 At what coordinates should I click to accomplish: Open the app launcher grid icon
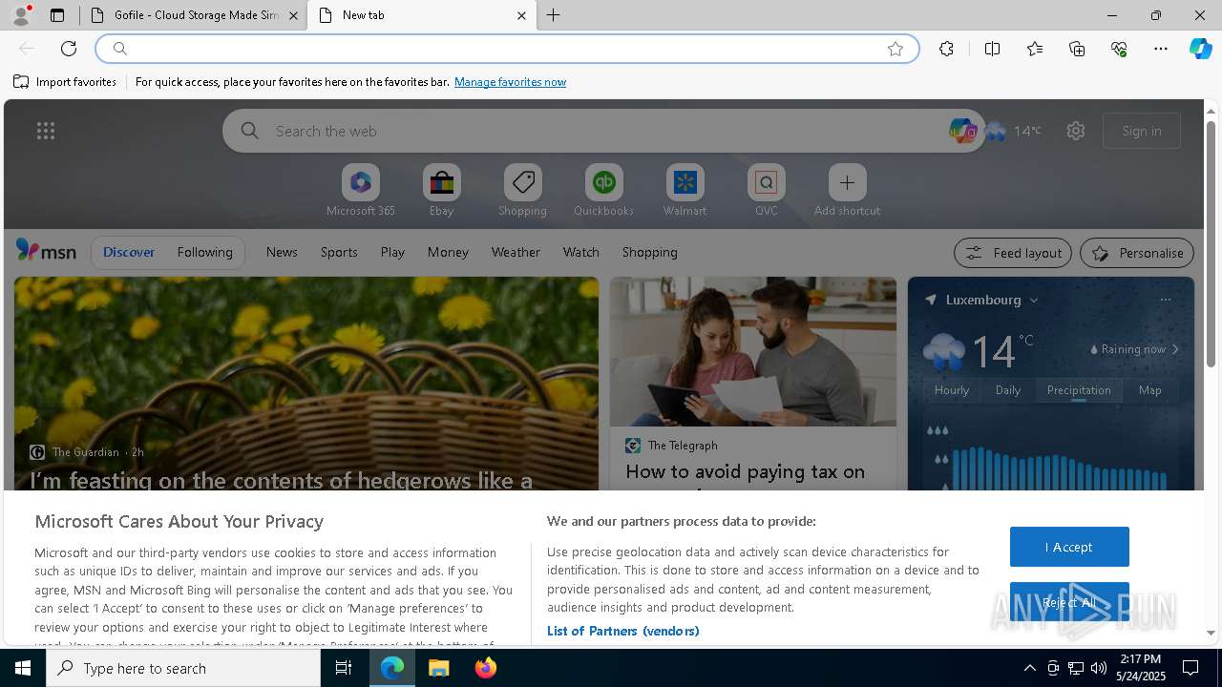coord(46,131)
